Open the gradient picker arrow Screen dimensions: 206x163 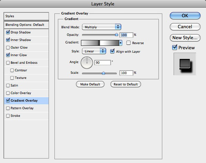tap(121, 43)
